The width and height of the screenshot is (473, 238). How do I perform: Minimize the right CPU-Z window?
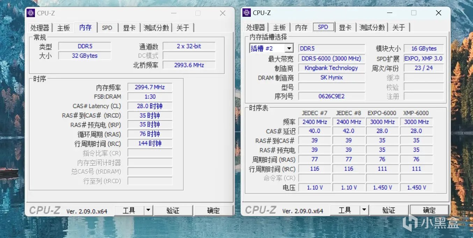[389, 13]
